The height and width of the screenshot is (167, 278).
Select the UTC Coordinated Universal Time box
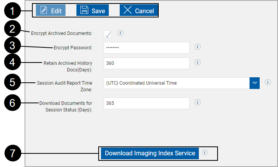177,83
